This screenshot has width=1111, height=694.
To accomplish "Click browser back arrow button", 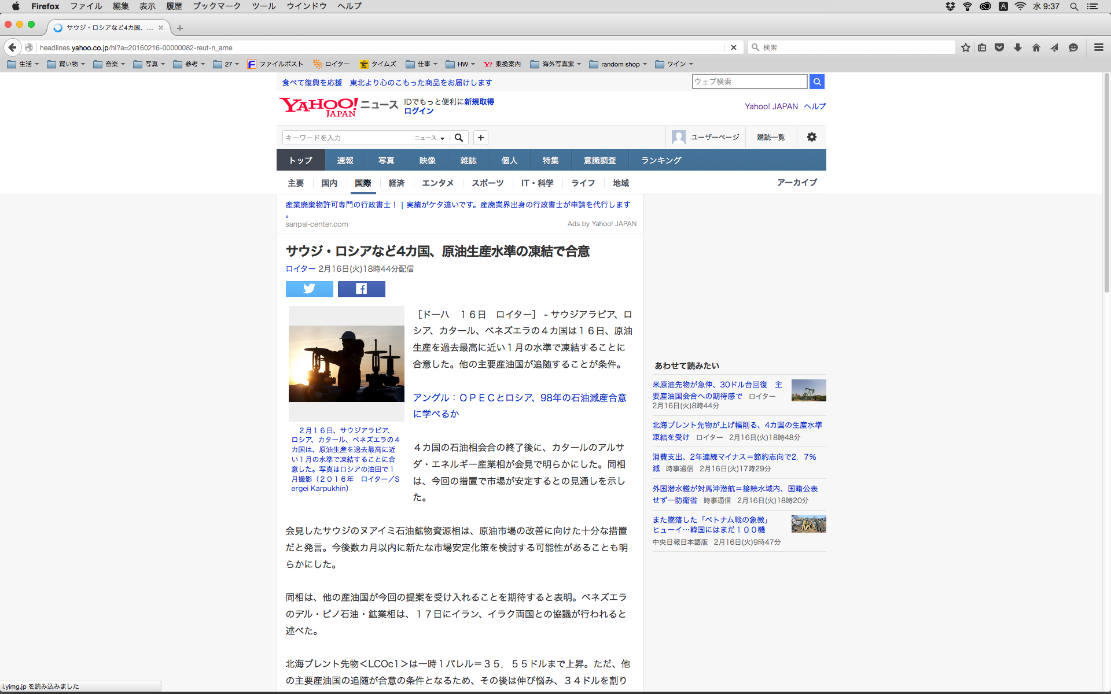I will click(x=13, y=47).
